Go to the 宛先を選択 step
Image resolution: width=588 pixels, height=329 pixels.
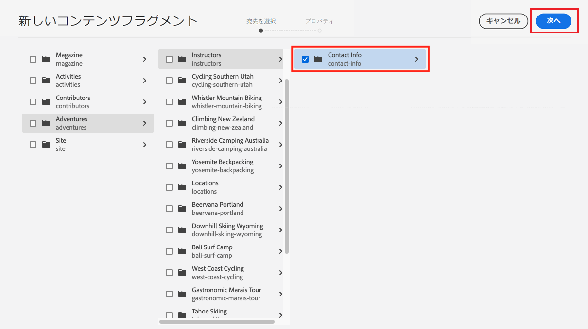tap(261, 21)
